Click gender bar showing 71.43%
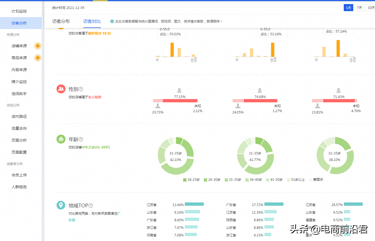The image size is (375, 241). pyautogui.click(x=339, y=101)
